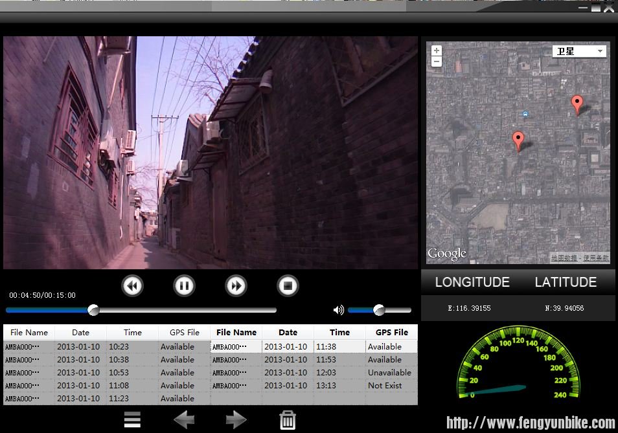Mute audio using the speaker icon
Viewport: 618px width, 433px height.
tap(338, 310)
